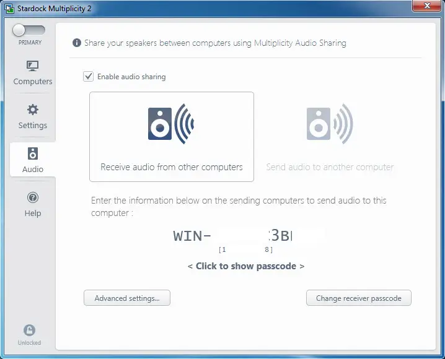Uncheck Enable audio sharing
445x359 pixels.
tap(88, 77)
